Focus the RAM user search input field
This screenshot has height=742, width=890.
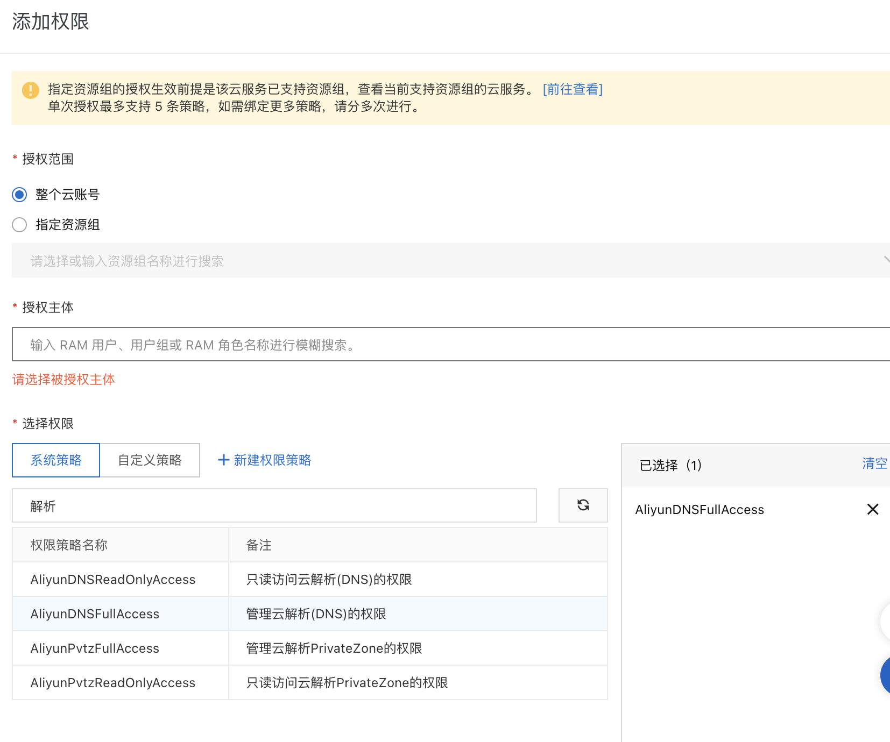(451, 344)
